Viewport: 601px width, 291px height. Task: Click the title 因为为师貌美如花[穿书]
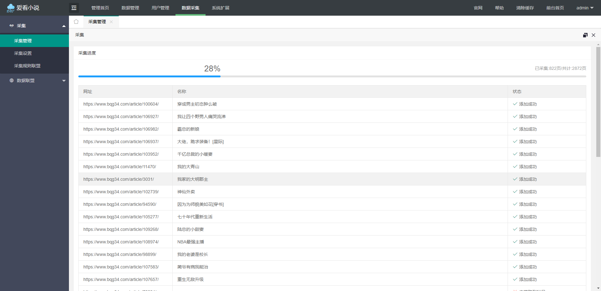point(201,204)
